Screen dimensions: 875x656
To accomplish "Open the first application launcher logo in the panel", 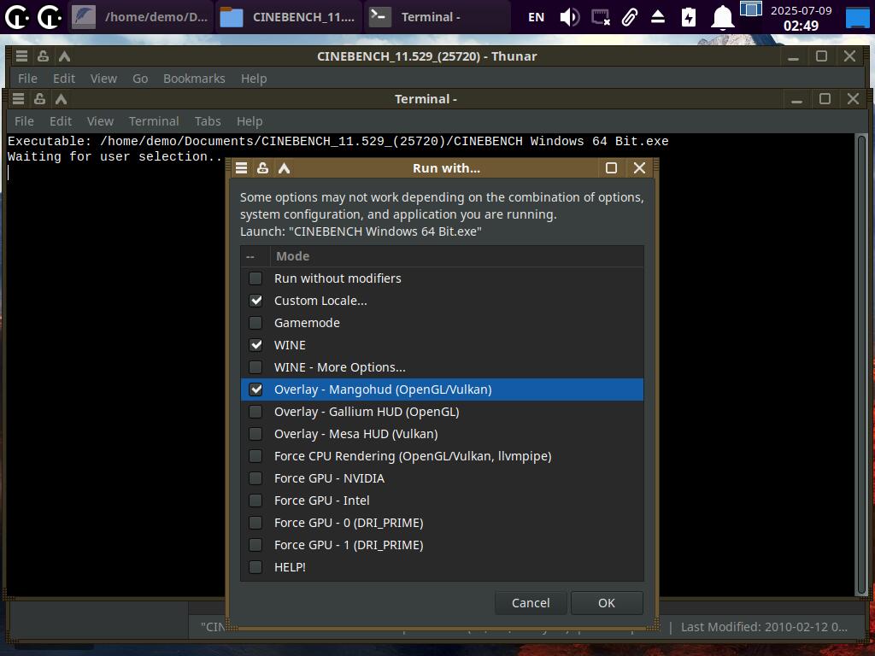I will (17, 17).
